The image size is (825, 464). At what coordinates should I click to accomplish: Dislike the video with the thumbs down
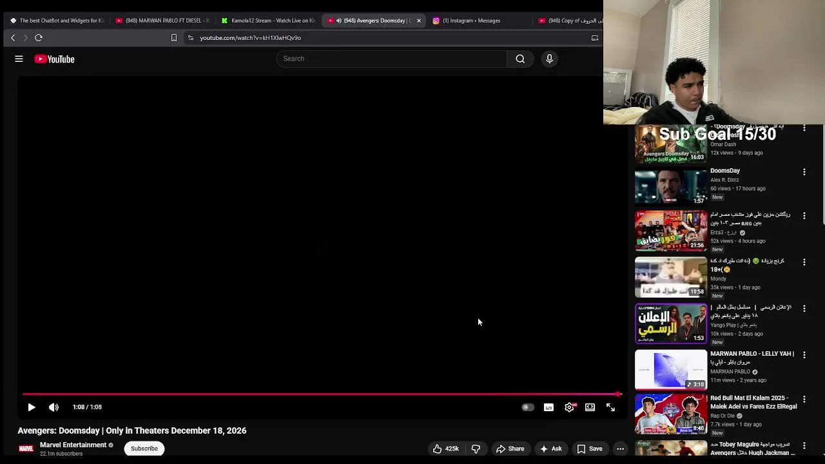pyautogui.click(x=476, y=449)
